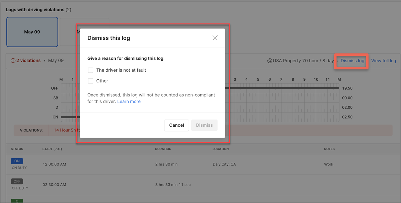Click the ON duty status badge

click(x=17, y=161)
